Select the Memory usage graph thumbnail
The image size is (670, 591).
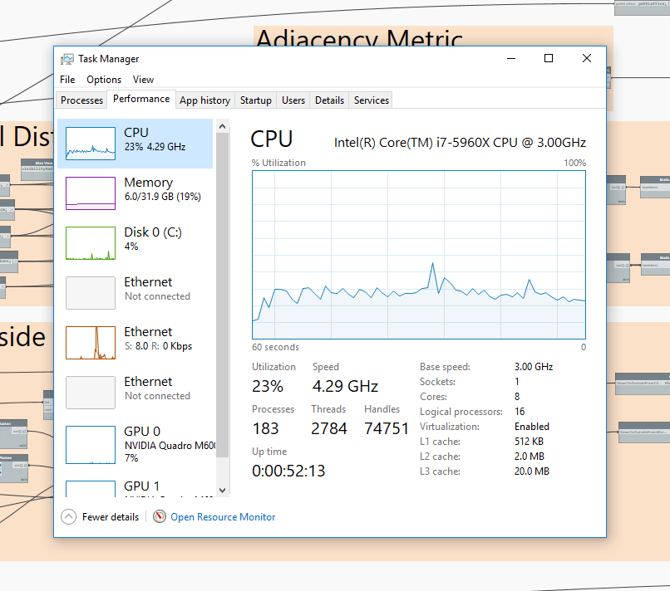point(91,193)
